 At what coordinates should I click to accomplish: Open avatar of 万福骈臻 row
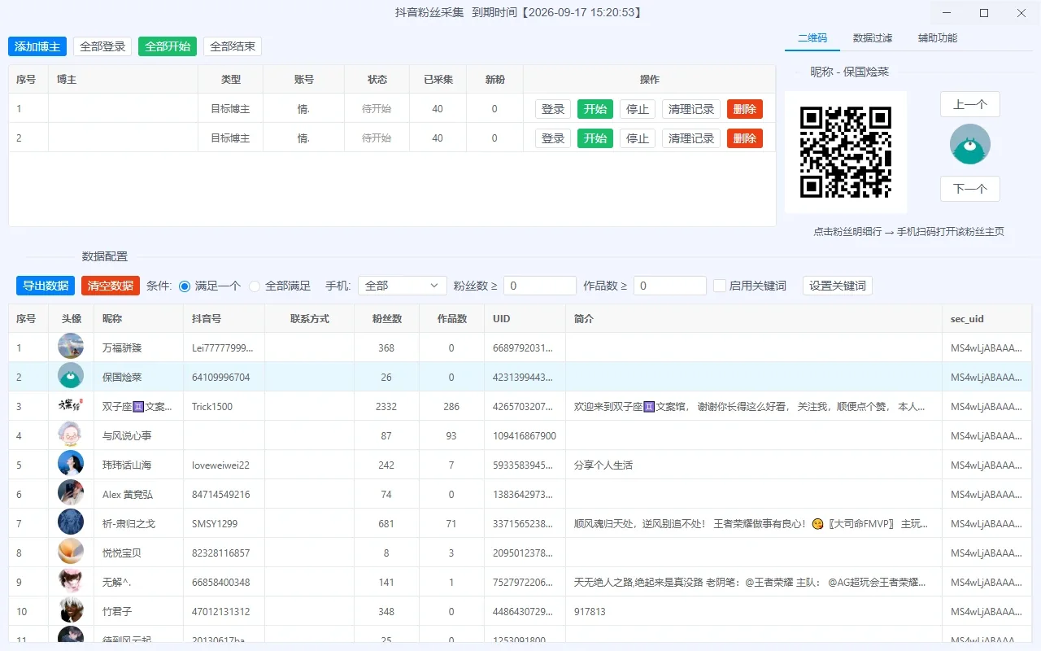click(x=71, y=347)
